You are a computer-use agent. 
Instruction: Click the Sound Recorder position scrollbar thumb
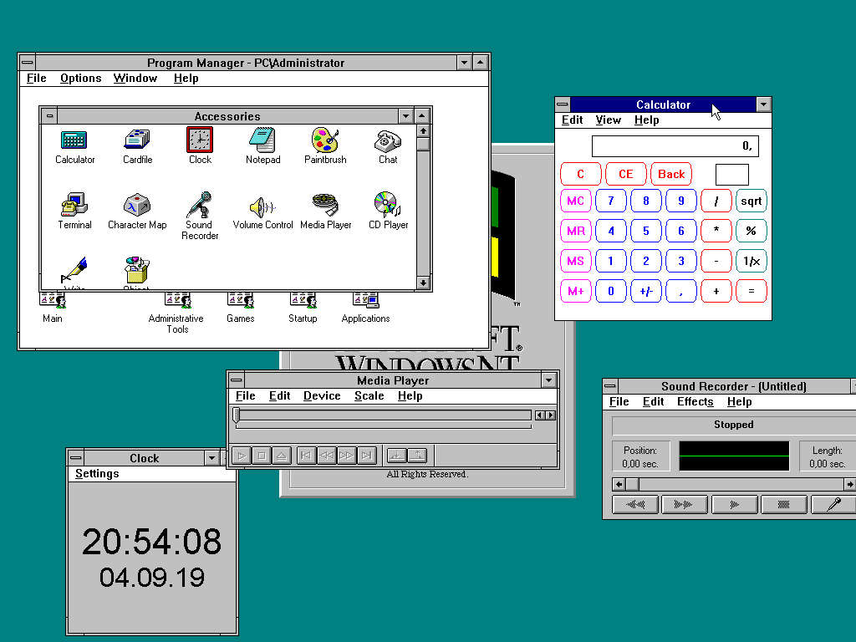632,484
